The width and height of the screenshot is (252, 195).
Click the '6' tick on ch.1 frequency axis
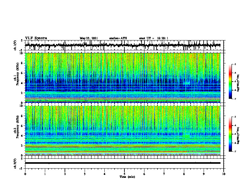pyautogui.click(x=22, y=73)
